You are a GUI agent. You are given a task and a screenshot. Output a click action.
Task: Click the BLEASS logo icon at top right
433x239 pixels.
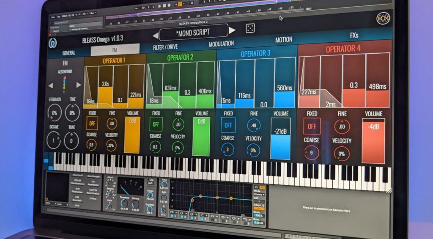[383, 19]
